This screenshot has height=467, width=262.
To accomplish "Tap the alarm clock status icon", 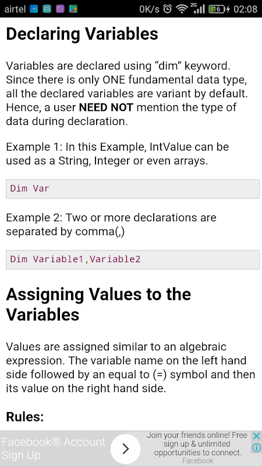I will (168, 9).
